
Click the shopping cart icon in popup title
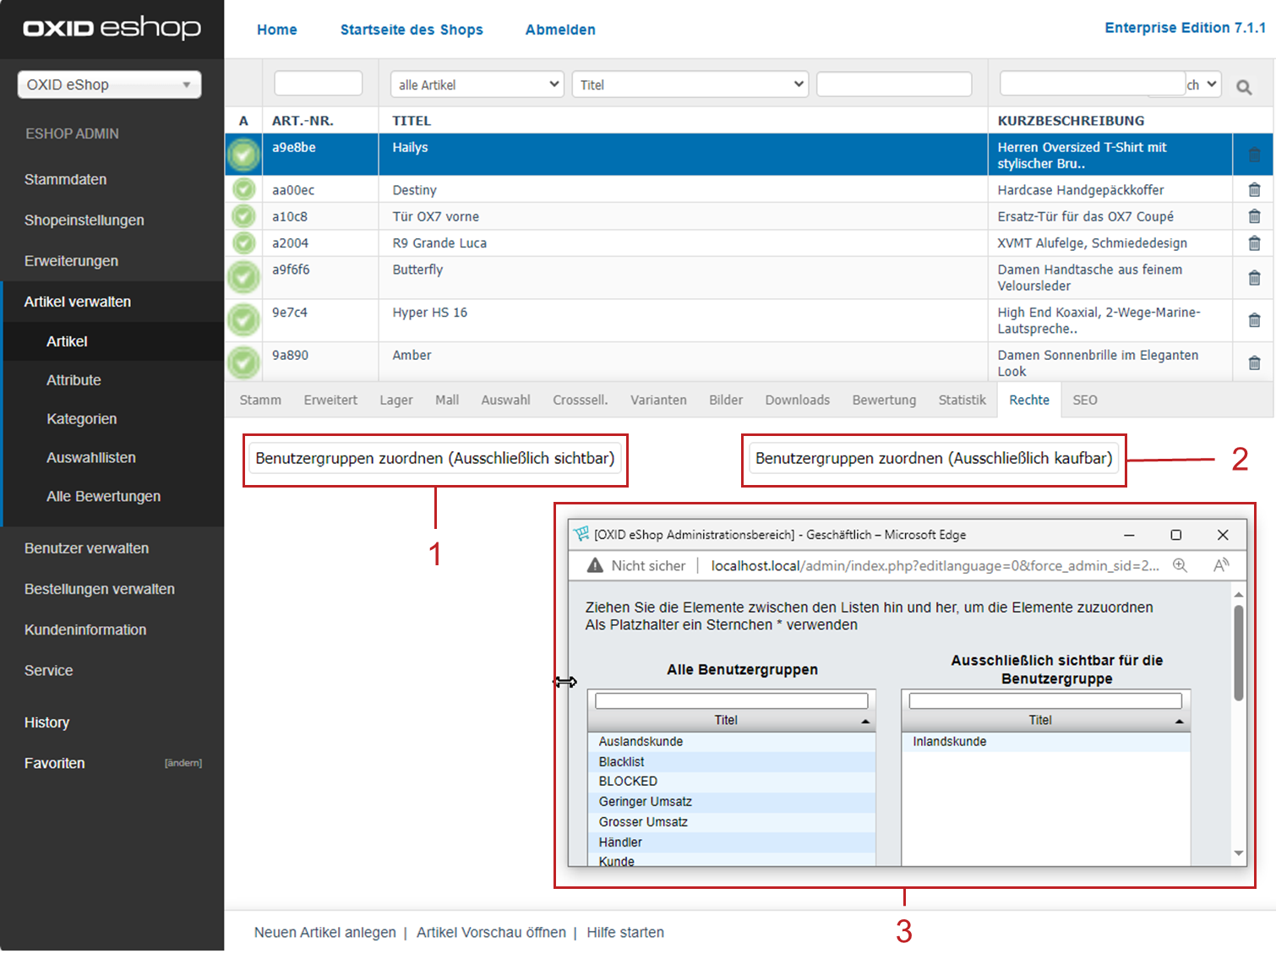tap(581, 534)
